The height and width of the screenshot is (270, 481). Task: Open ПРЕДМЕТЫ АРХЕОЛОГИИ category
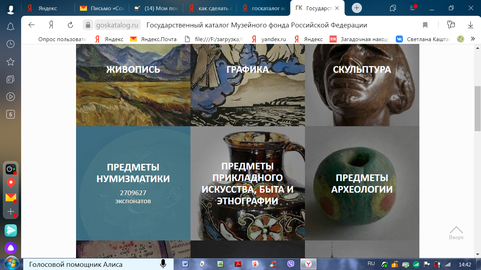click(x=362, y=183)
